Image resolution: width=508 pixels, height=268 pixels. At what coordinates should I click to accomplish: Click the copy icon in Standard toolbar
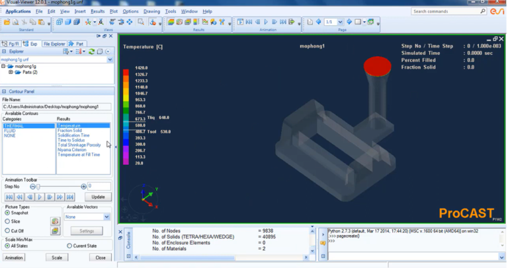coord(32,22)
